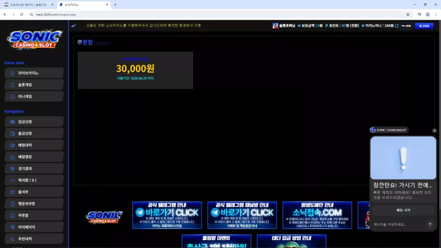Close the Sonic chat popup
Screen dimensions: 441x248
click(x=434, y=130)
